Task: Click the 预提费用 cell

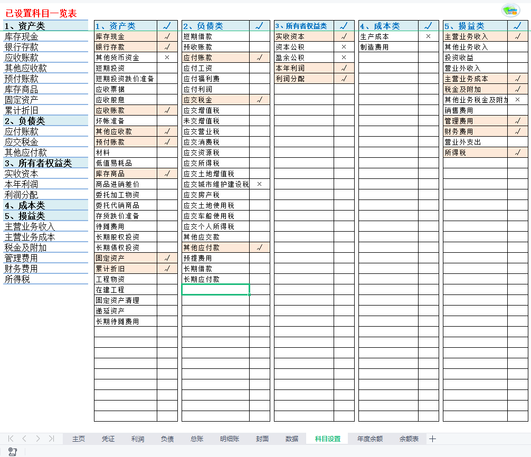Action: pos(216,258)
